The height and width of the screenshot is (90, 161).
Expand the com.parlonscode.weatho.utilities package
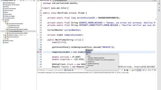tap(6, 33)
